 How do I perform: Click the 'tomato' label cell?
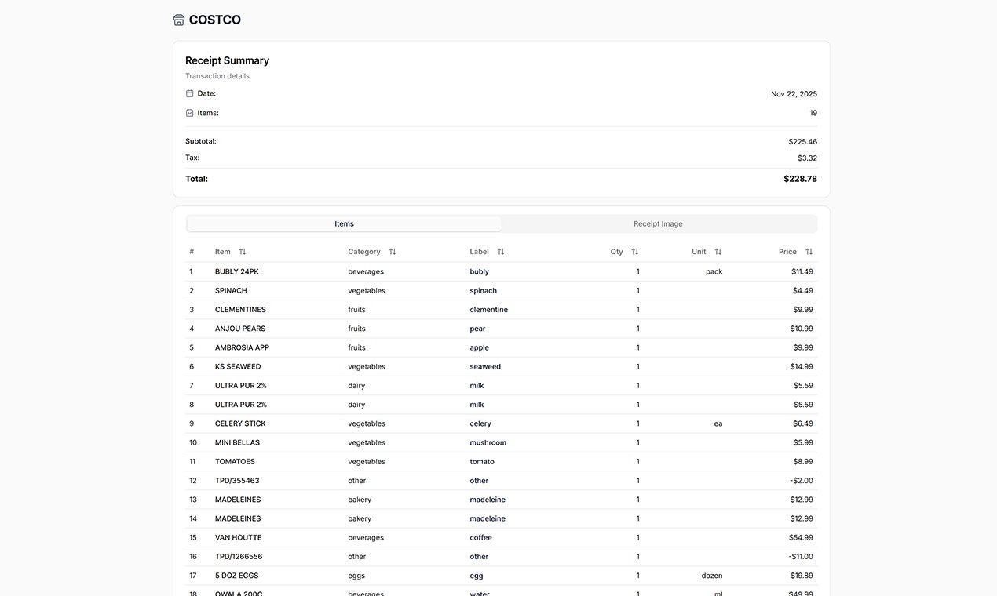click(482, 461)
